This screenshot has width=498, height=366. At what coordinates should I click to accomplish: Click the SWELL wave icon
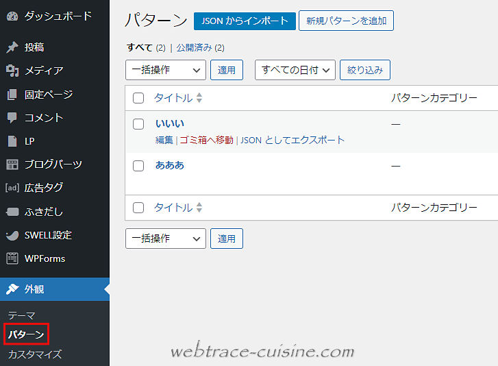(x=12, y=235)
